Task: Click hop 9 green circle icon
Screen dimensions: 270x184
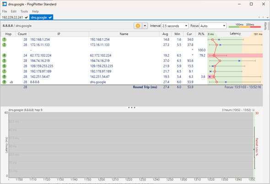Action: pyautogui.click(x=4, y=82)
